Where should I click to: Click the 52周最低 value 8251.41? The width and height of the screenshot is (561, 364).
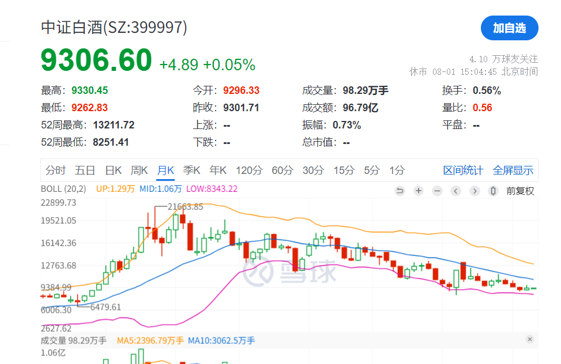pos(111,142)
